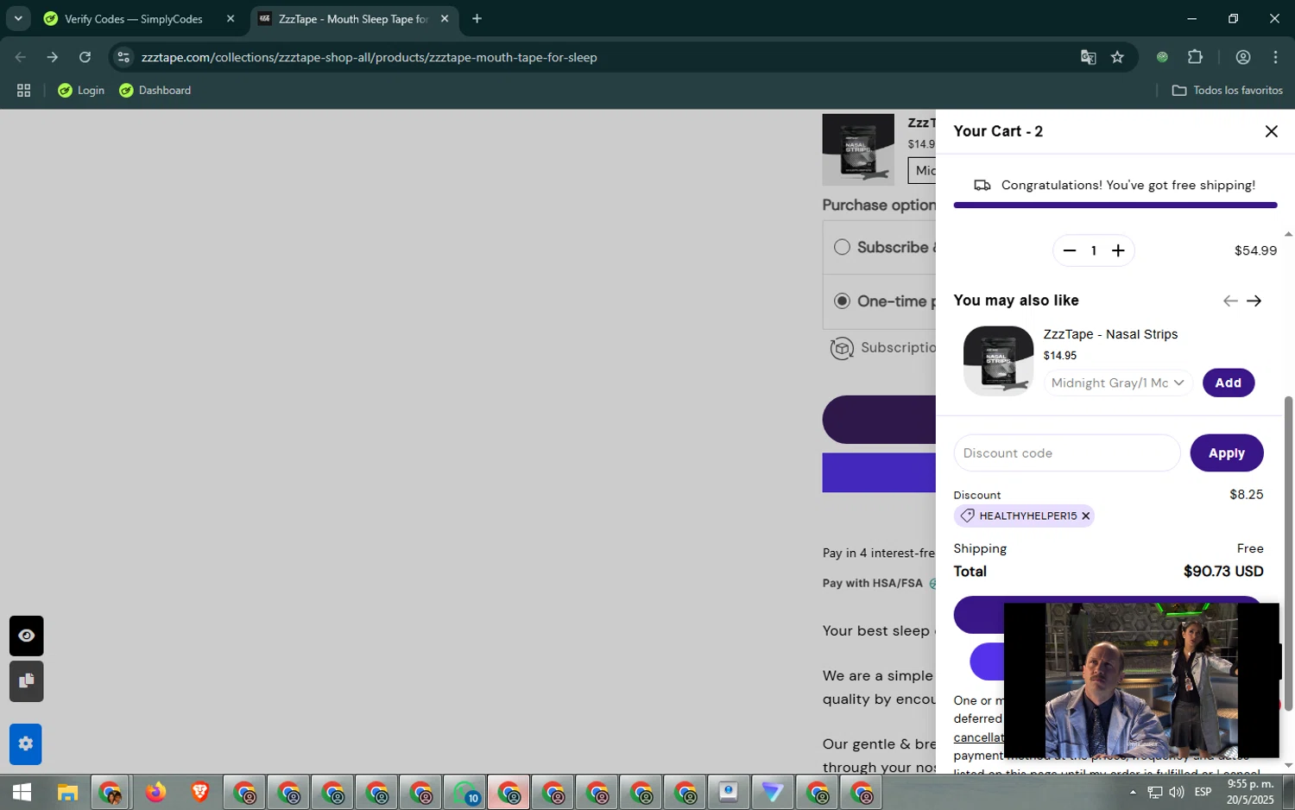Open File Explorer from taskbar
Viewport: 1295px width, 810px height.
pos(67,793)
